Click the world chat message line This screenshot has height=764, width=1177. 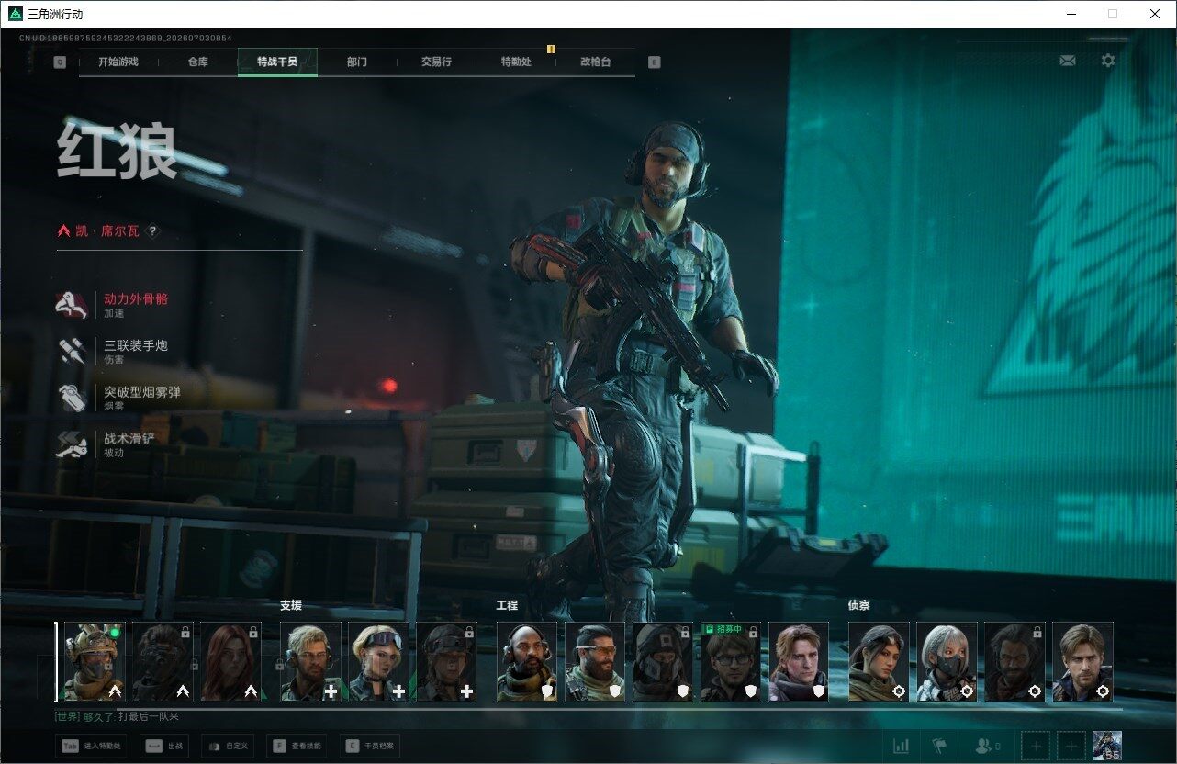(x=118, y=716)
